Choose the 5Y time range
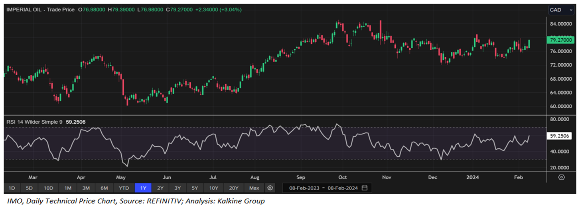Image resolution: width=580 pixels, height=206 pixels. click(x=194, y=188)
